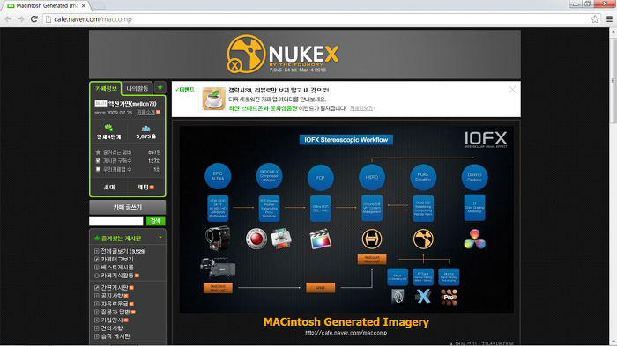Click into the cafe search input field

(116, 221)
